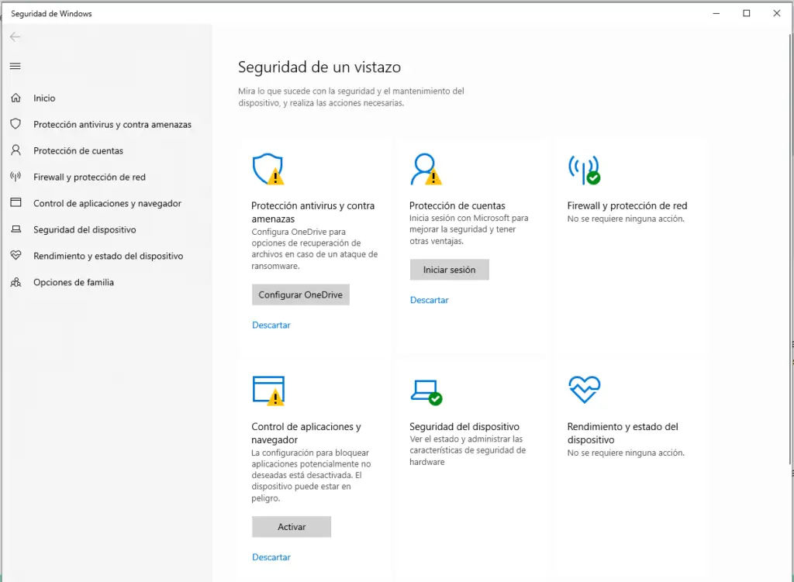
Task: Open Opciones de familia in the sidebar
Action: point(73,283)
